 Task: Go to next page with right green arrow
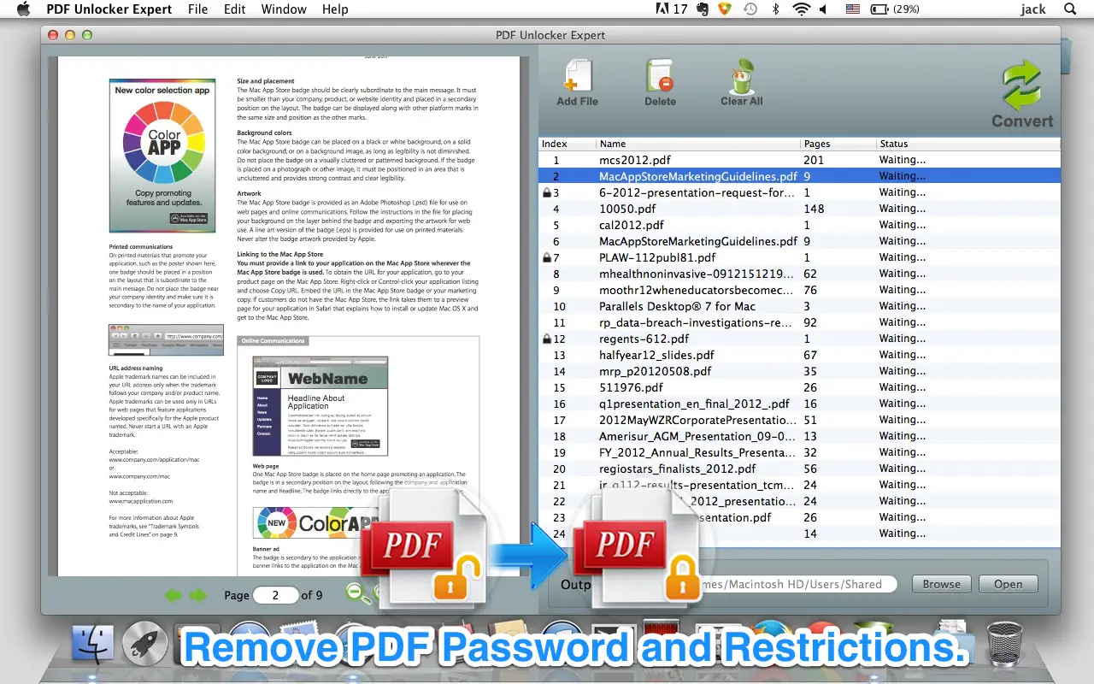(x=198, y=595)
